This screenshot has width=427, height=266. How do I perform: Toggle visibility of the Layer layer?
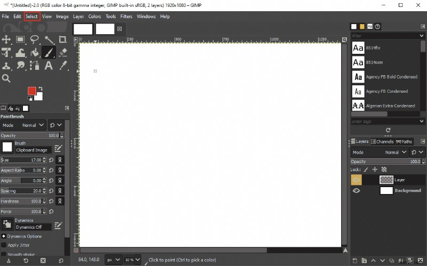coord(356,180)
